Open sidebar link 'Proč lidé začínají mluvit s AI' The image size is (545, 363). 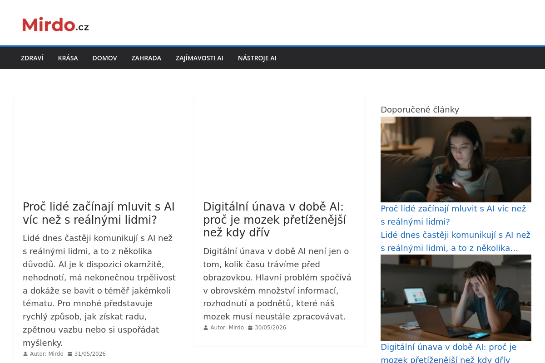click(453, 215)
